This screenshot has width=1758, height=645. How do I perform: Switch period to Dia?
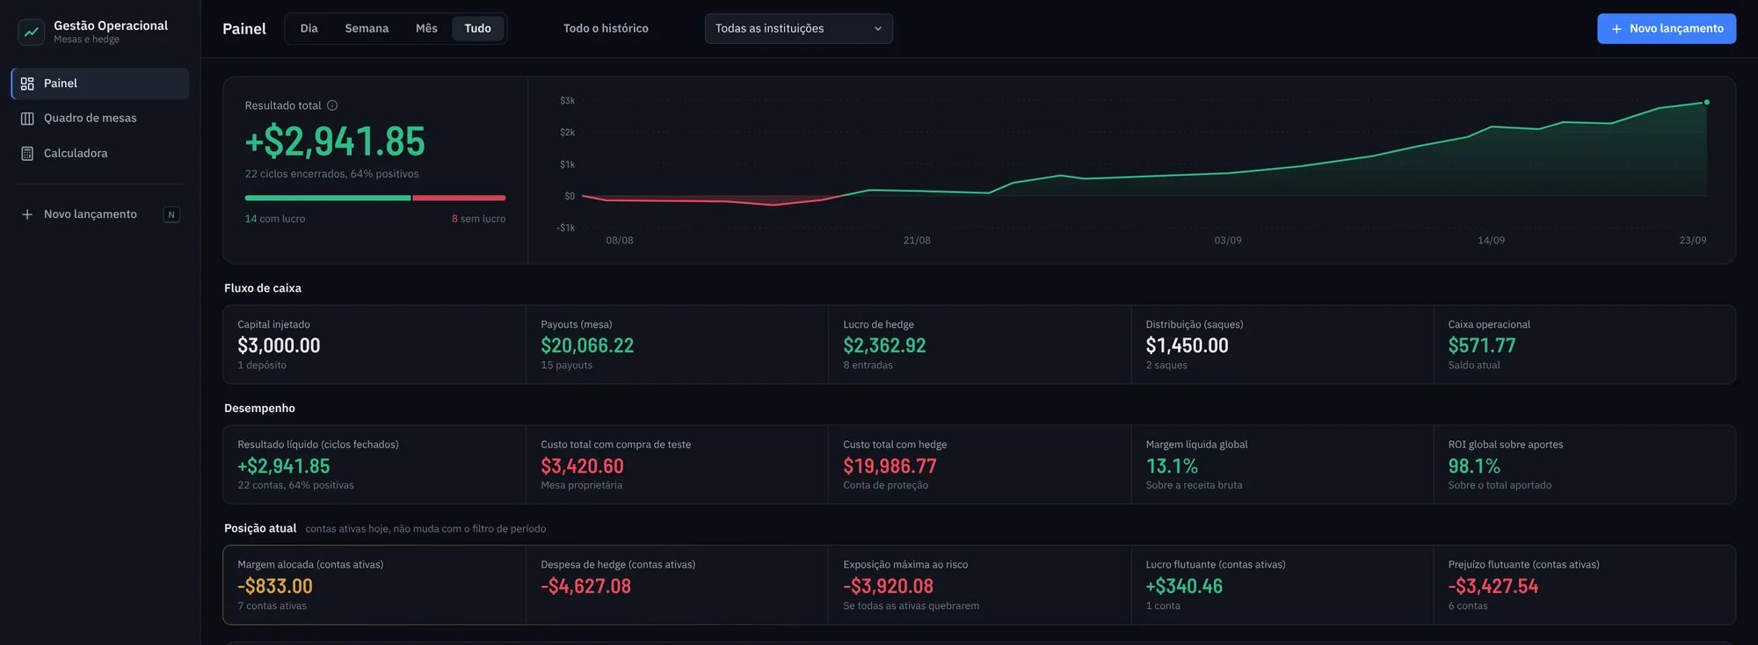pos(309,29)
